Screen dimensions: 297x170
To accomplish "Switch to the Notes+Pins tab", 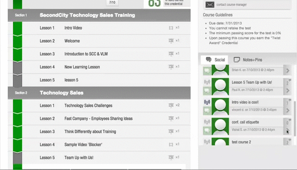I will [248, 60].
